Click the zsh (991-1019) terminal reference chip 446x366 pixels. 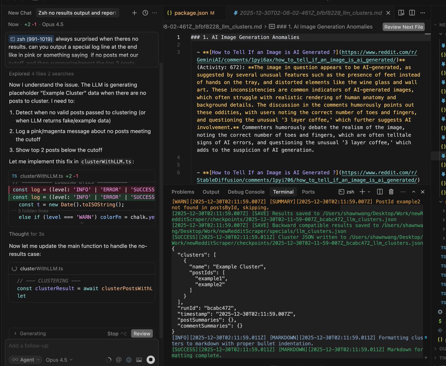coord(31,39)
